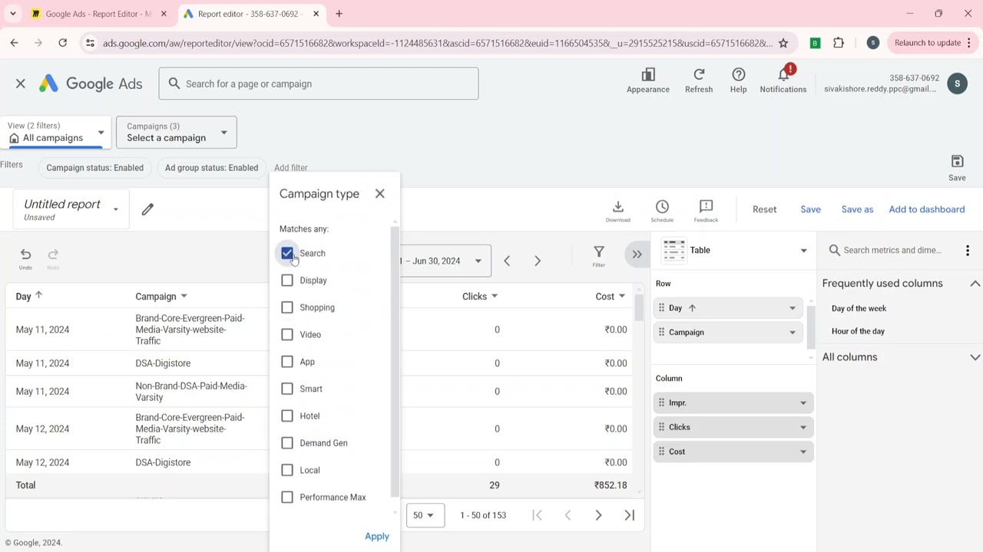Edit the report name with the pencil icon
The width and height of the screenshot is (983, 552).
click(x=147, y=209)
